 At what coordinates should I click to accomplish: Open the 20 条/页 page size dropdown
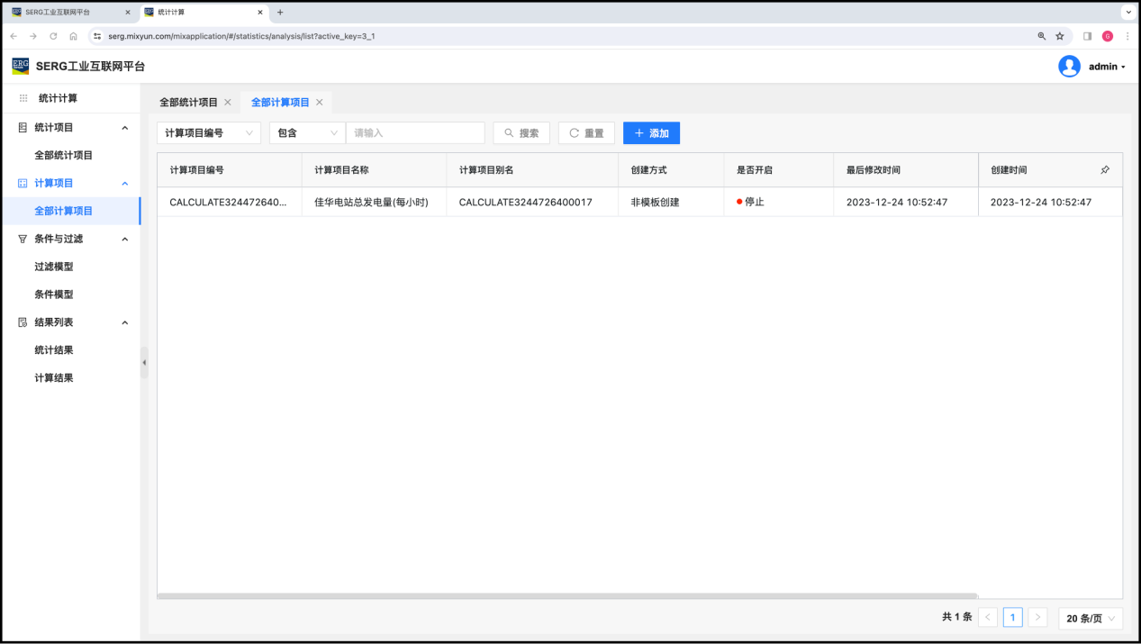click(1091, 618)
